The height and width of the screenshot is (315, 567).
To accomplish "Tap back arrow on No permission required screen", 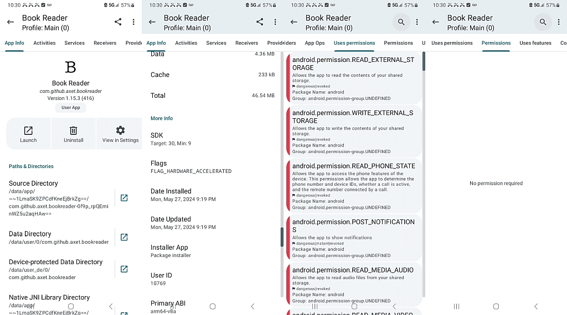I will (436, 22).
